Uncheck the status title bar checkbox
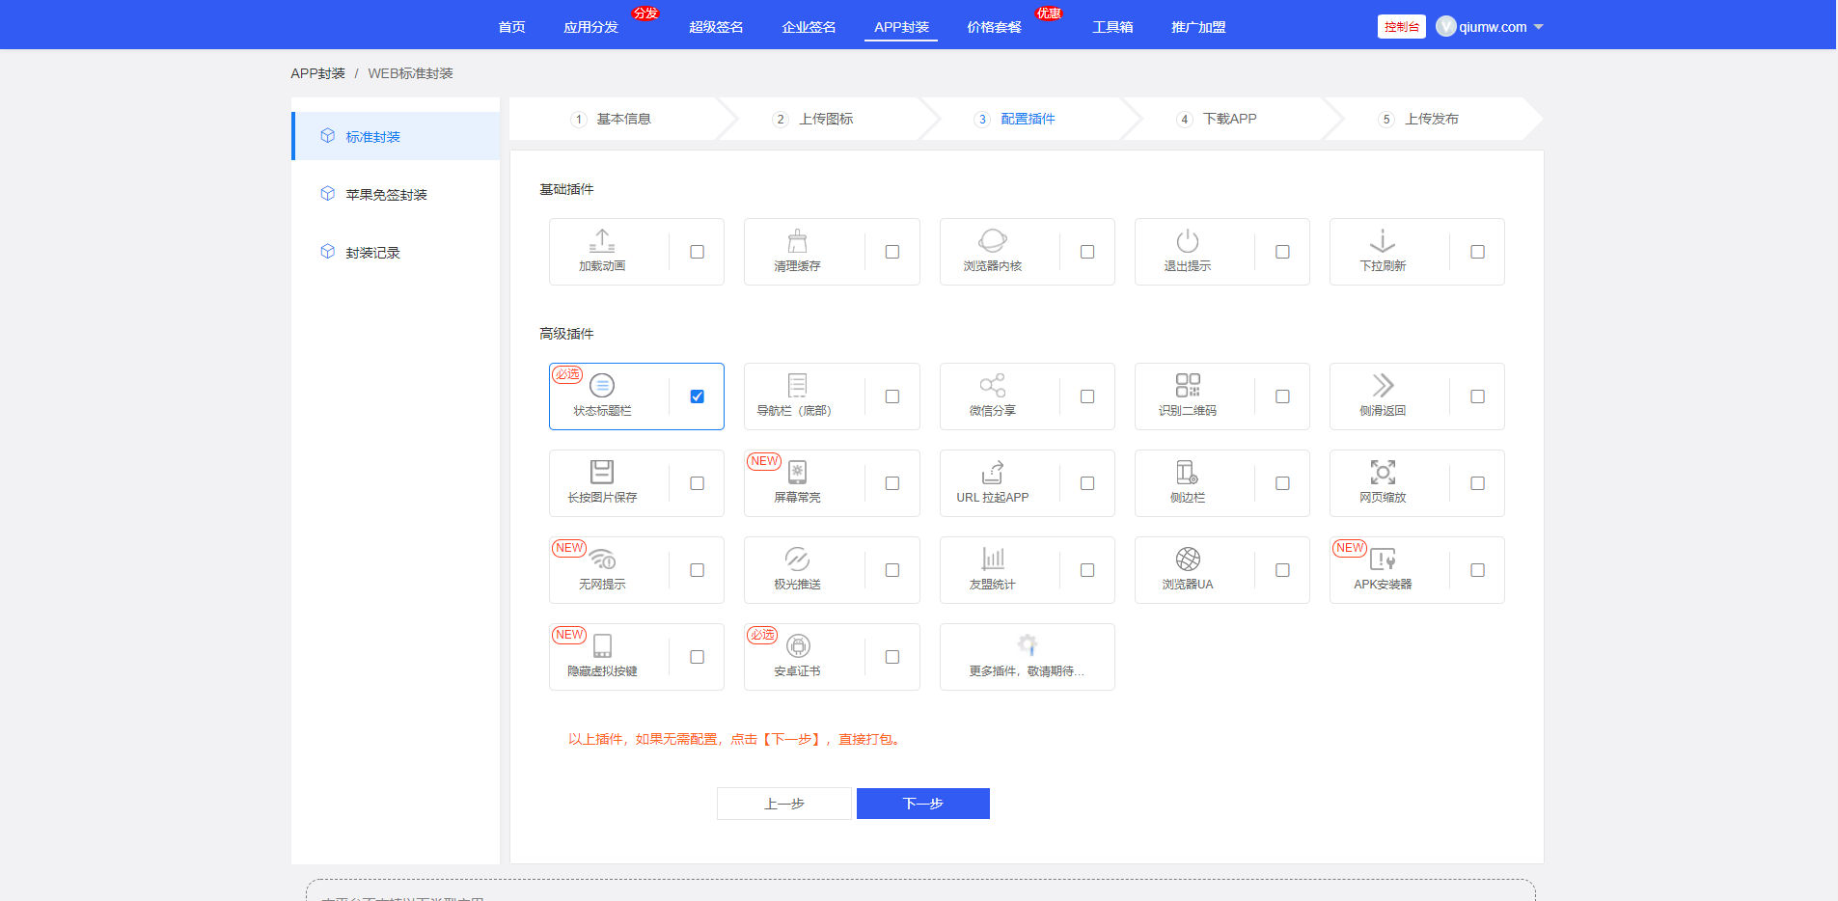The height and width of the screenshot is (901, 1838). (x=697, y=396)
